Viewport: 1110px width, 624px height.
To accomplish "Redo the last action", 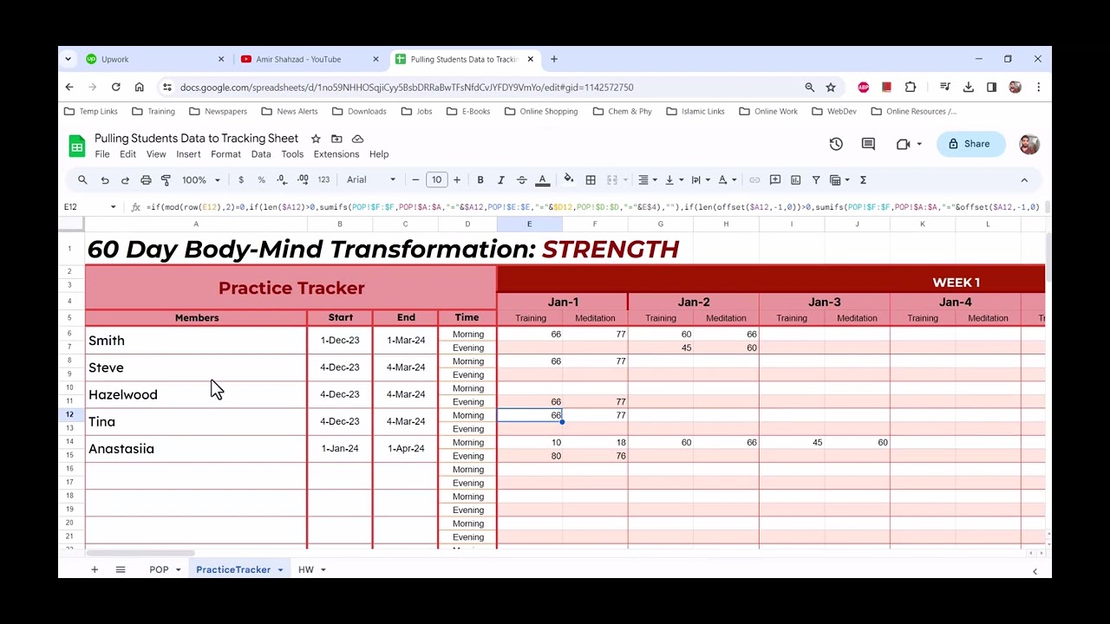I will [x=125, y=180].
